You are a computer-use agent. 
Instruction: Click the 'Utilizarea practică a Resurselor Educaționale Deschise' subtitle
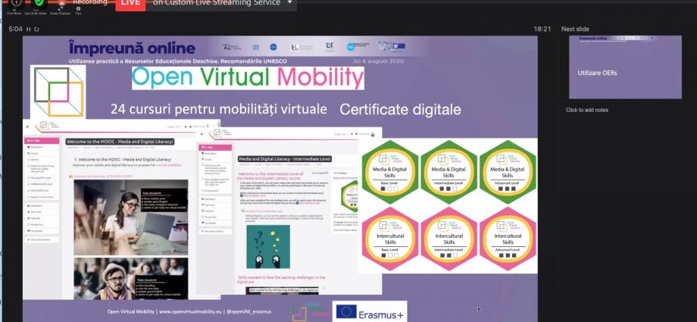coord(178,61)
